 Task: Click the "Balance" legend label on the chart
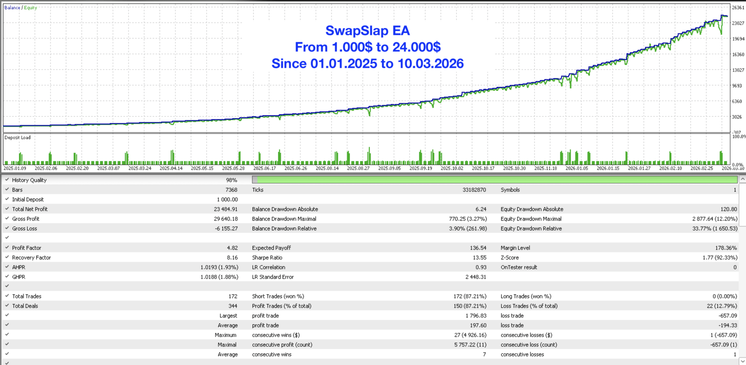[x=12, y=8]
